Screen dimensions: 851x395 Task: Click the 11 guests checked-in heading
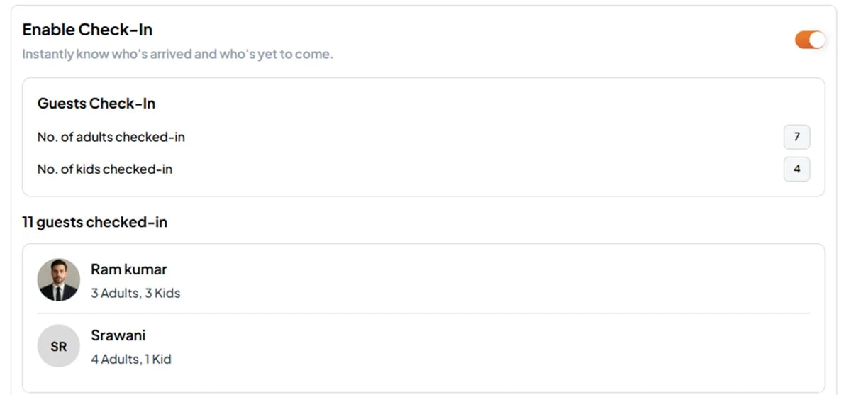94,222
